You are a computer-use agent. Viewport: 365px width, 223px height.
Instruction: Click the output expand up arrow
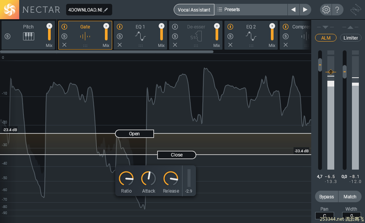pos(350,27)
